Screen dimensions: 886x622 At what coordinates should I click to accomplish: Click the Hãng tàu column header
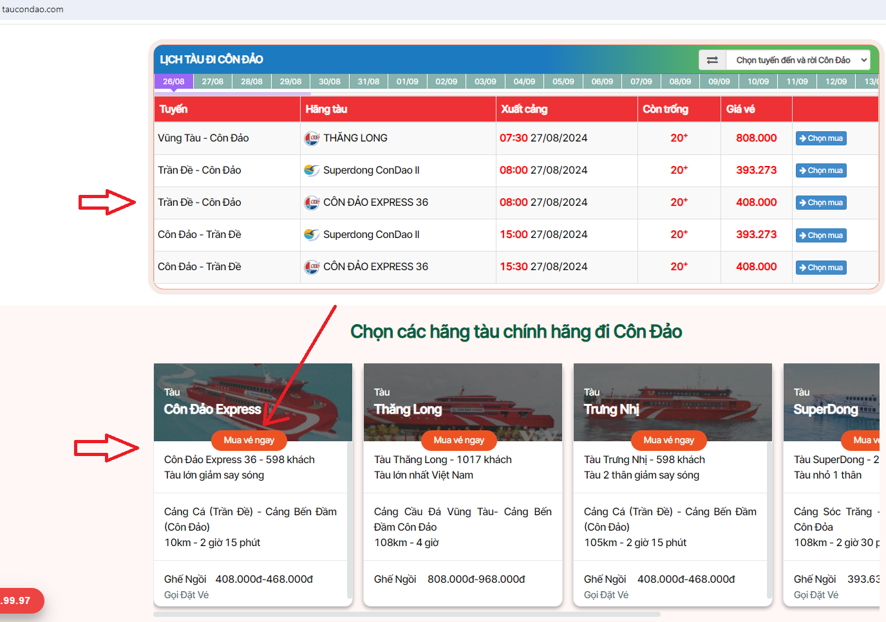click(398, 109)
